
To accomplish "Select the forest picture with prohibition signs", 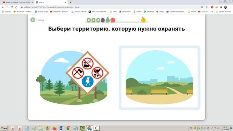I will click(x=73, y=78).
